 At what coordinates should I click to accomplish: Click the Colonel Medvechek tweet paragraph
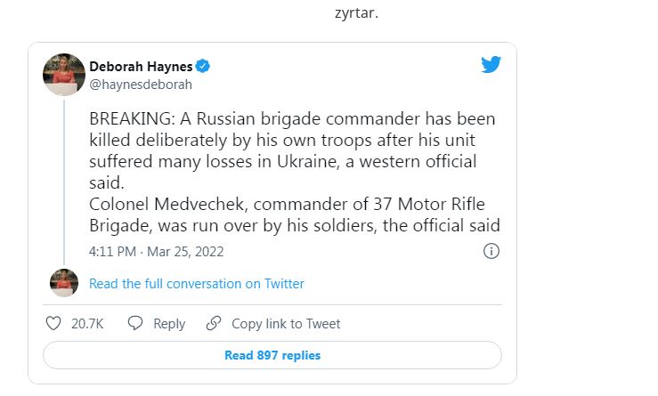point(294,214)
